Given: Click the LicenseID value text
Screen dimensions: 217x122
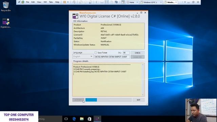Looking at the screenshot, I should coord(120,35).
